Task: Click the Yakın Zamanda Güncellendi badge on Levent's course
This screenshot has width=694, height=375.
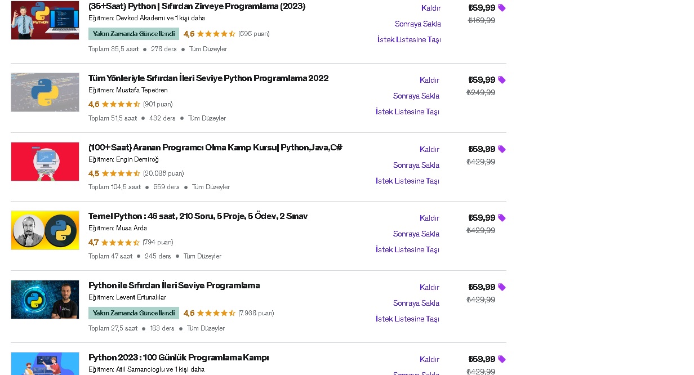Action: click(x=134, y=313)
